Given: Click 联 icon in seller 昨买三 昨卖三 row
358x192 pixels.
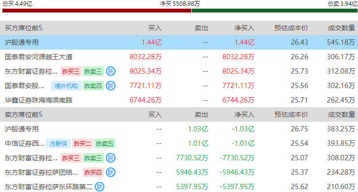Looking at the screenshot, I should click(x=111, y=158).
